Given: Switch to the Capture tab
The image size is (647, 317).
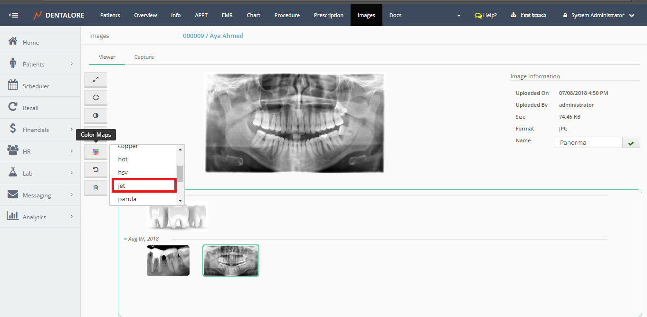Looking at the screenshot, I should (144, 57).
